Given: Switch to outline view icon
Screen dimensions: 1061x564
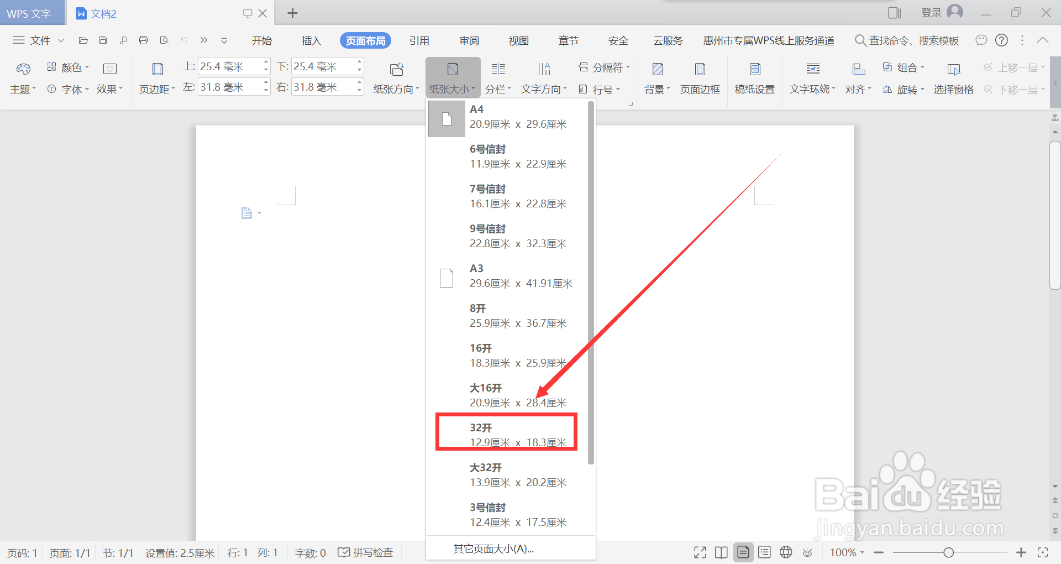Looking at the screenshot, I should pos(765,552).
